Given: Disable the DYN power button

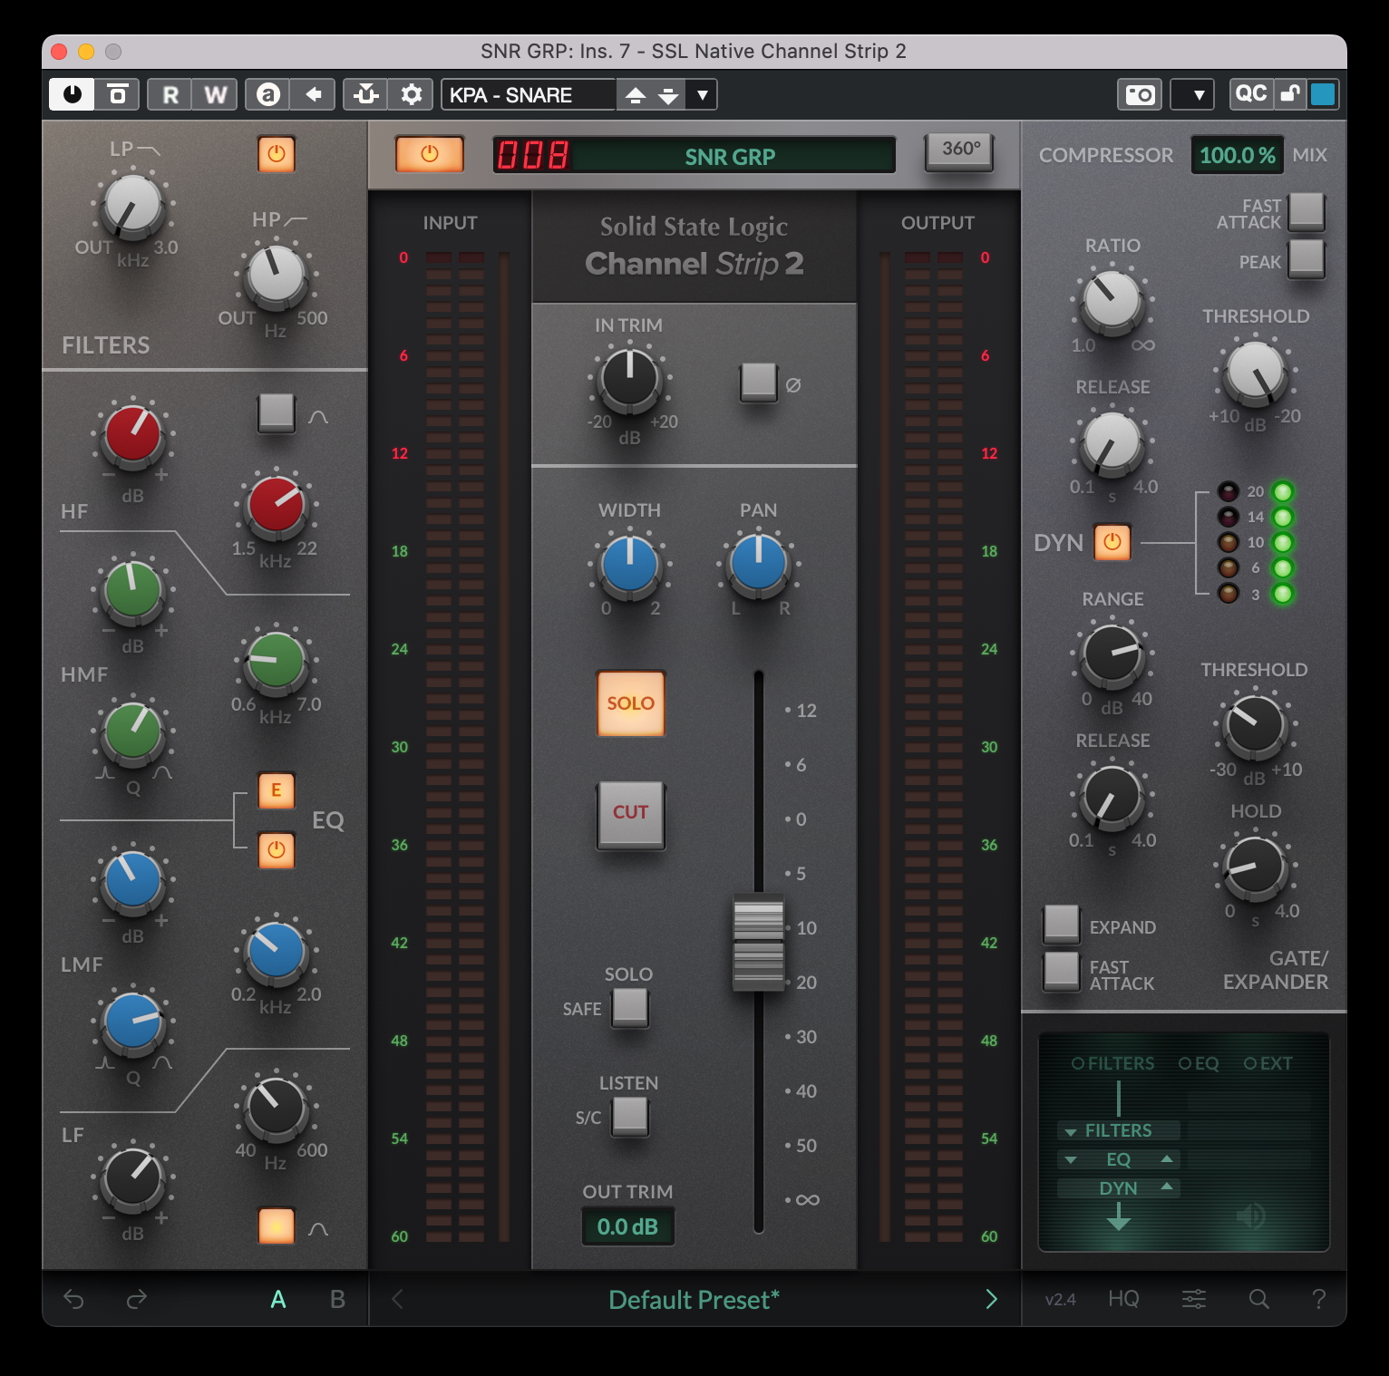Looking at the screenshot, I should 1112,542.
